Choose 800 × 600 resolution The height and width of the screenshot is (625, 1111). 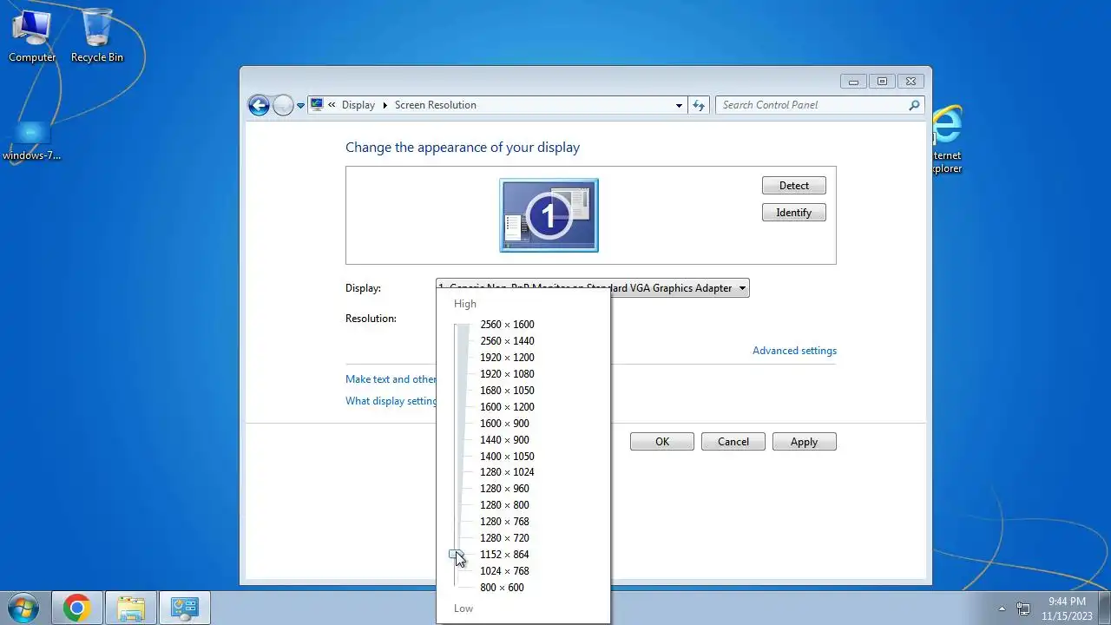[502, 588]
